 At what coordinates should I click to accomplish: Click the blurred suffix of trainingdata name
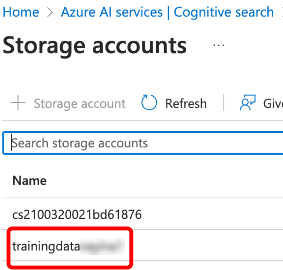pos(102,247)
